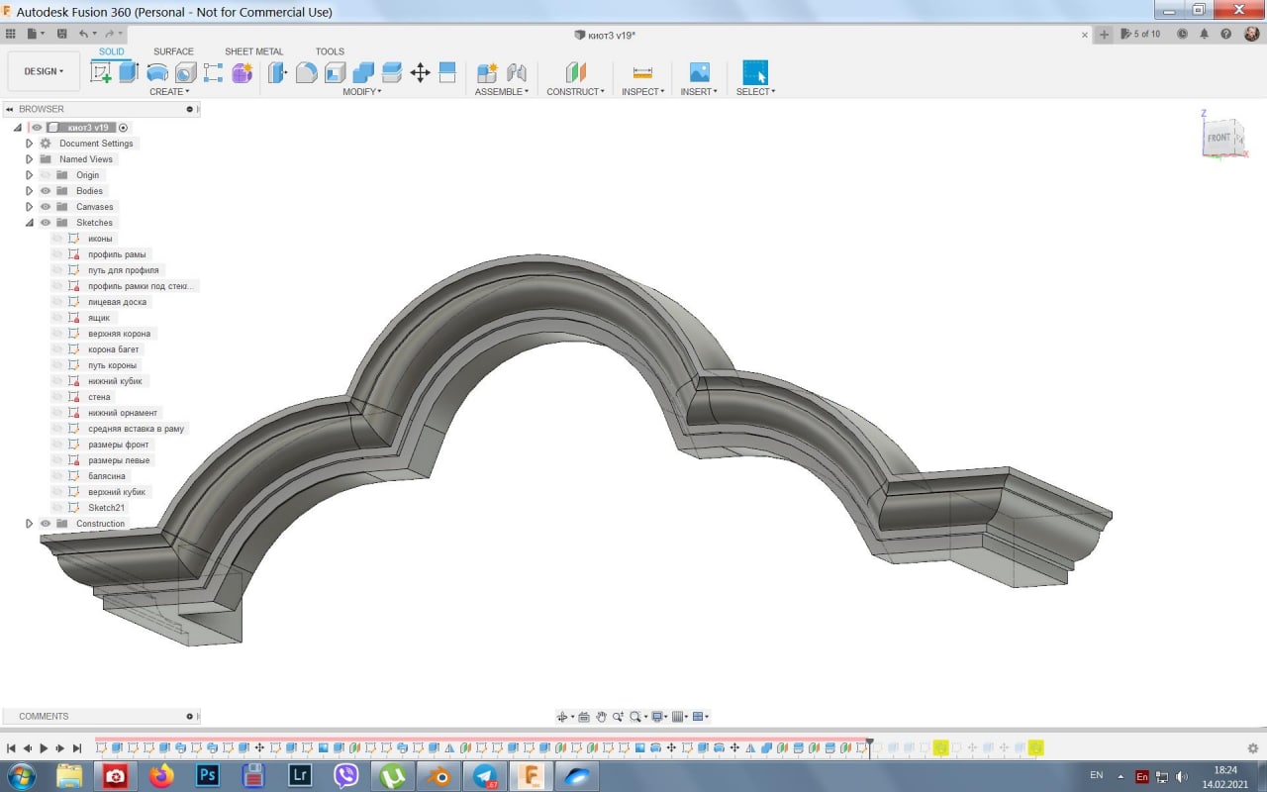The image size is (1267, 792).
Task: Collapse the Sketches folder
Action: click(29, 223)
